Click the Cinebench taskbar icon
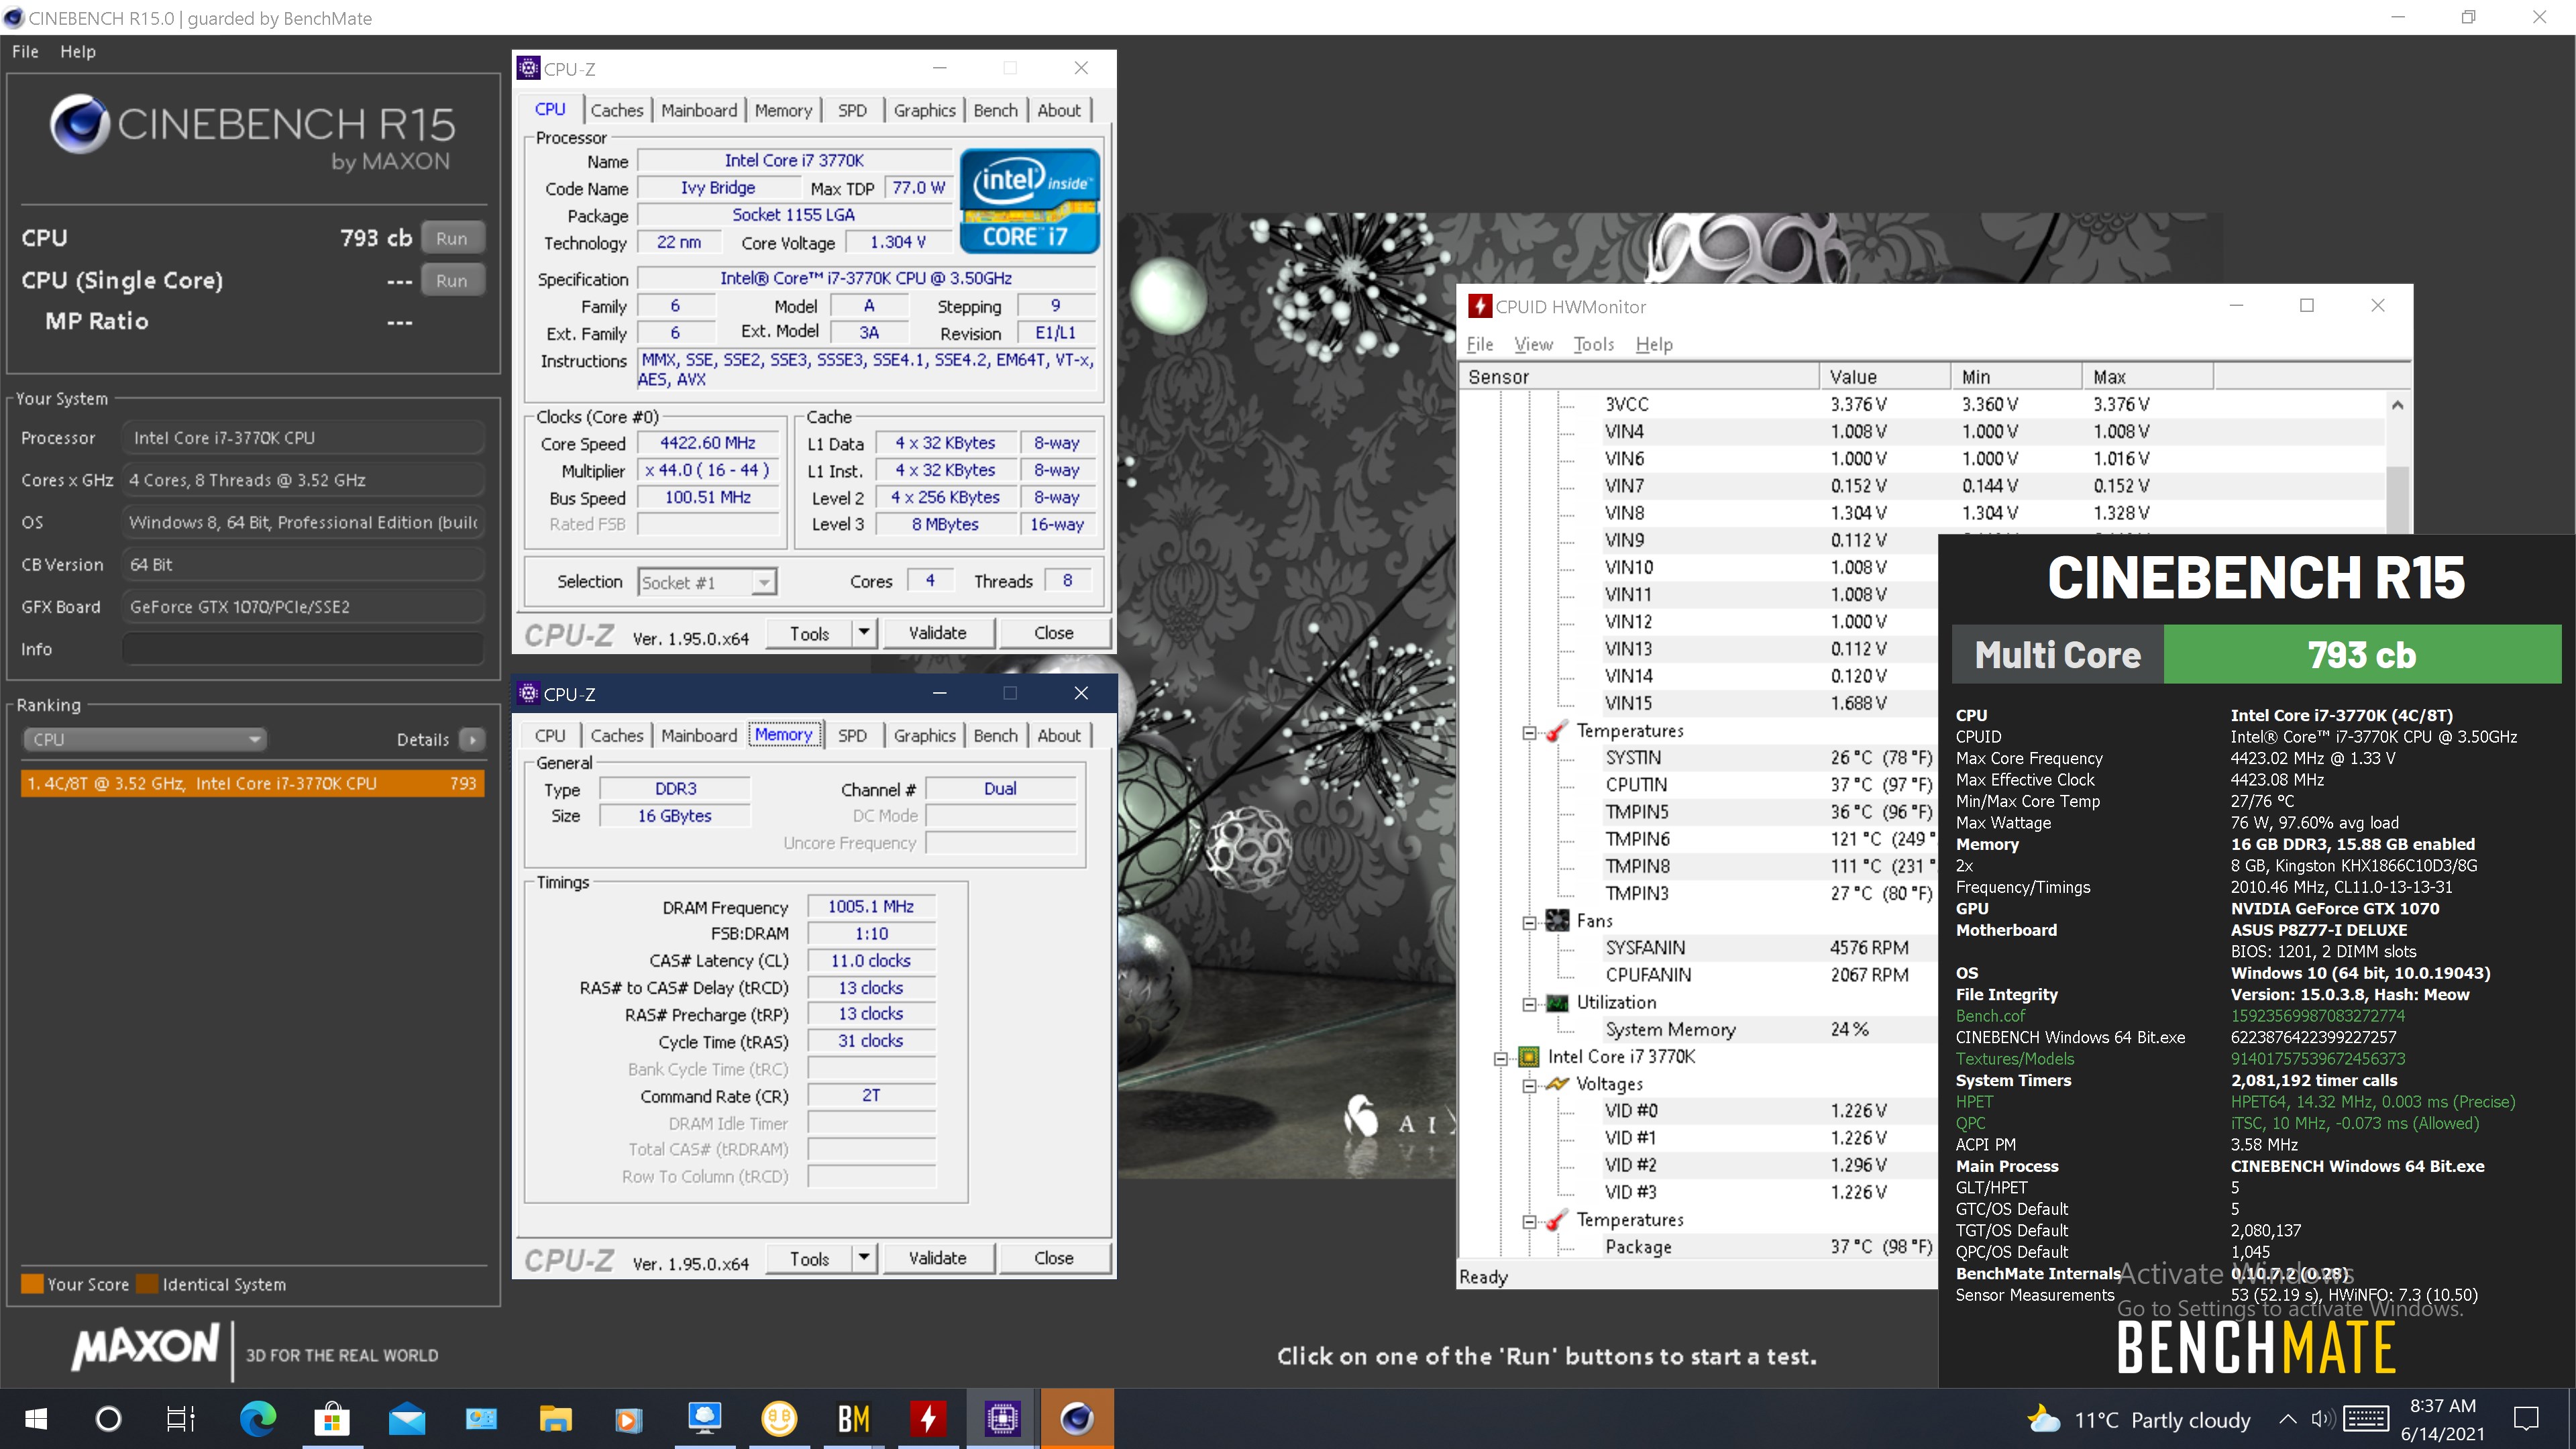The height and width of the screenshot is (1449, 2576). tap(1076, 1418)
